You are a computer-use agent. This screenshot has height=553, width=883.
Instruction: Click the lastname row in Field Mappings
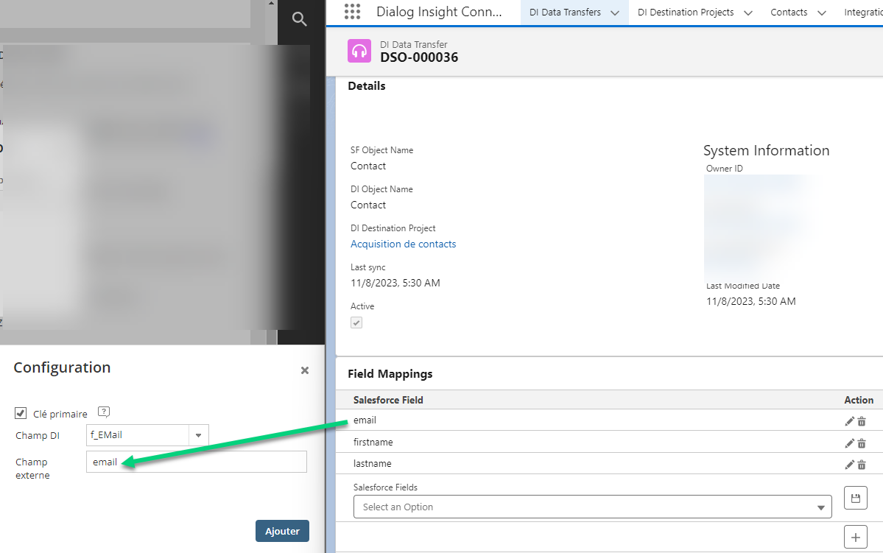609,463
